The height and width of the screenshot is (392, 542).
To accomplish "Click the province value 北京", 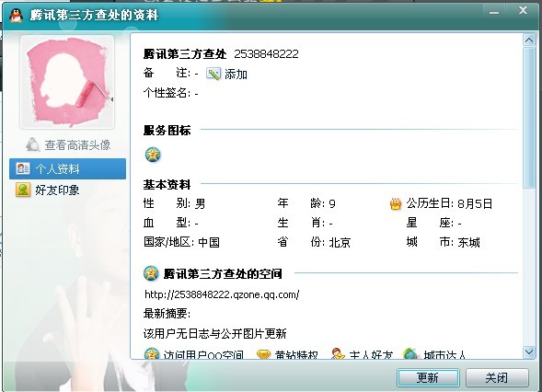I will (x=340, y=242).
